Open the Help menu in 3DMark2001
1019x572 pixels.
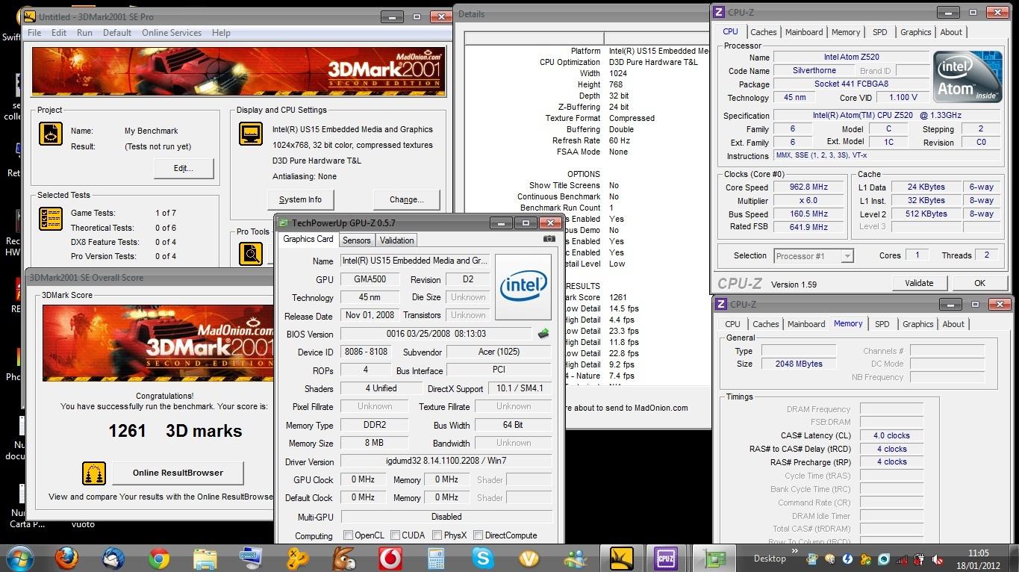(221, 33)
